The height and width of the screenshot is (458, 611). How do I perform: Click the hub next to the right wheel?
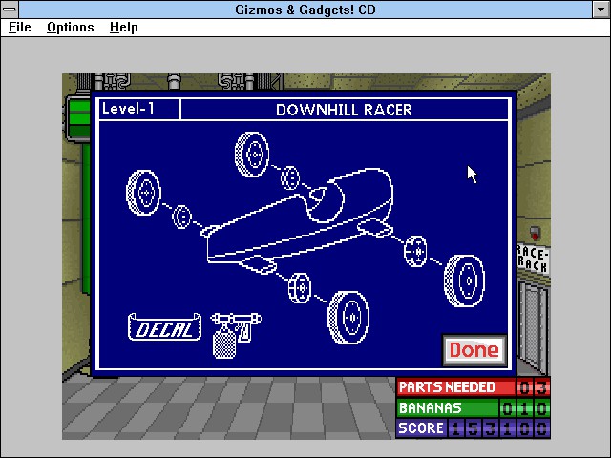click(x=416, y=252)
